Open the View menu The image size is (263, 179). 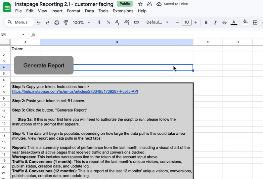[x=42, y=11]
